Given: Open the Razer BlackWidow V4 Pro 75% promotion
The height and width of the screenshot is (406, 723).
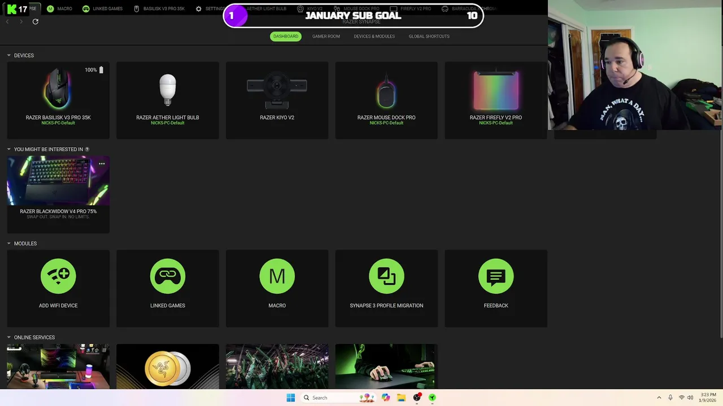Looking at the screenshot, I should coord(58,194).
